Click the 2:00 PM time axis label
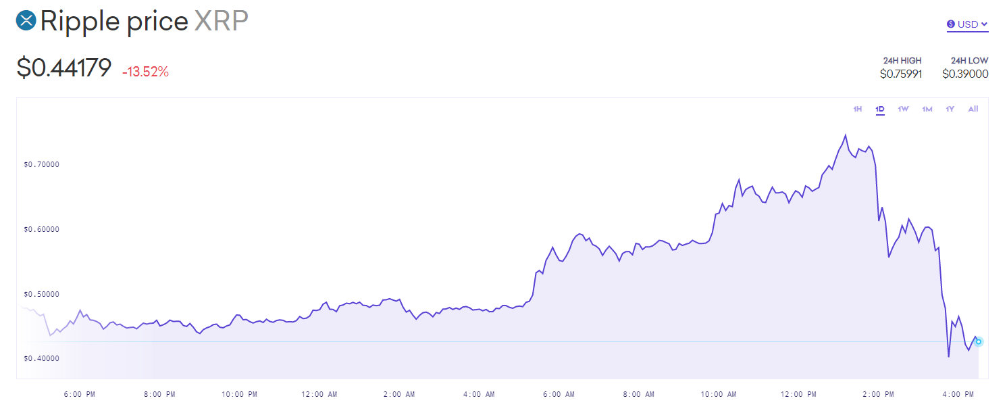Image resolution: width=1007 pixels, height=411 pixels. (879, 394)
